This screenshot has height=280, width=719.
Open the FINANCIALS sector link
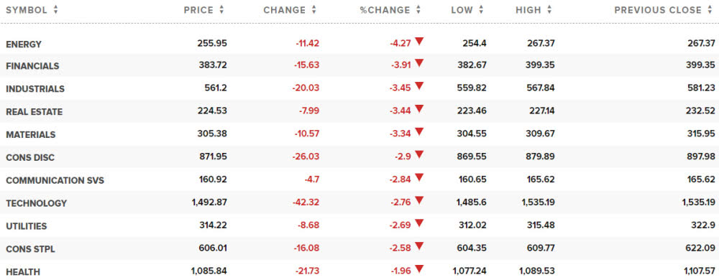coord(32,66)
